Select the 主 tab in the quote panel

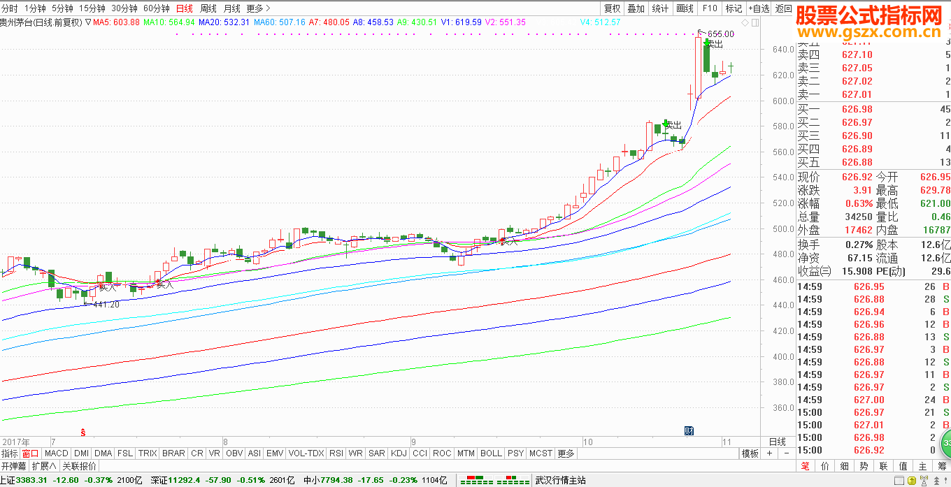click(923, 466)
